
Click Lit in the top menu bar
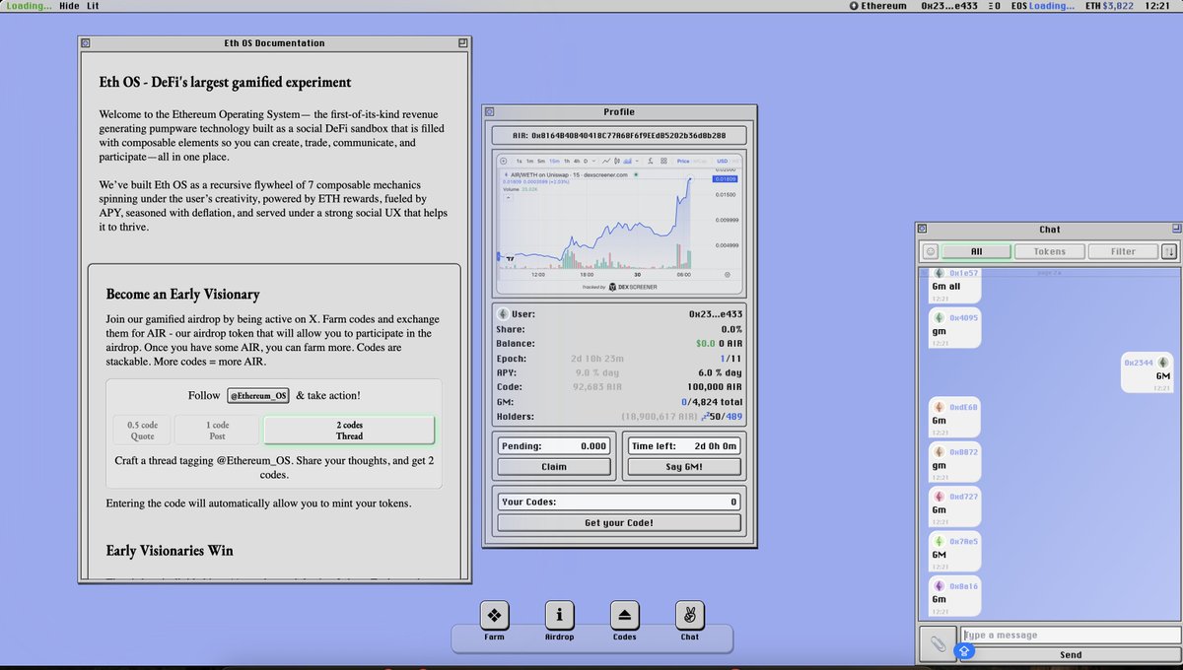93,6
